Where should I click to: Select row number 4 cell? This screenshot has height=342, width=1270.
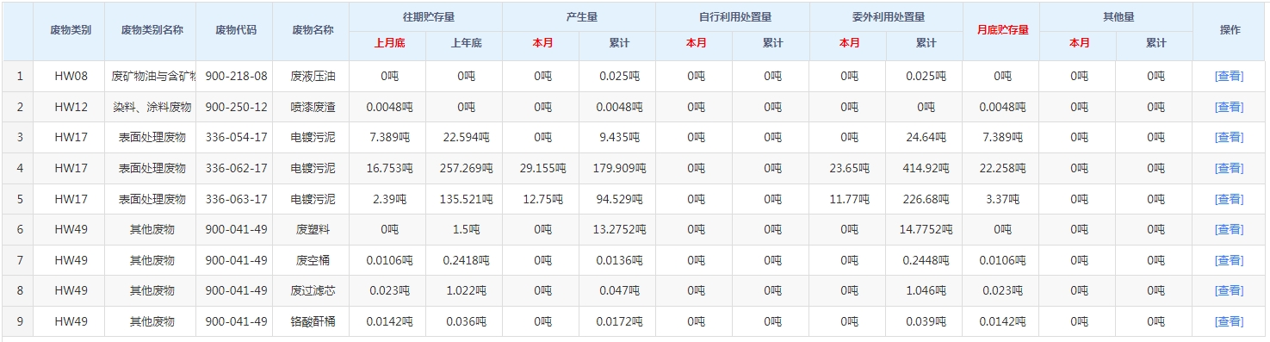click(19, 168)
